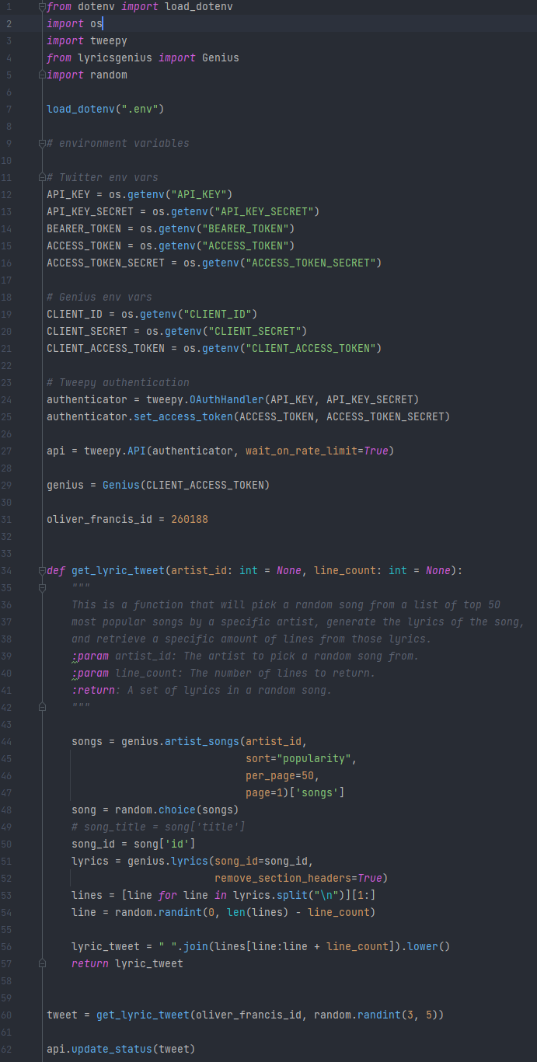Collapse the imports block fold marker on line 1
Viewport: 537px width, 1062px height.
(42, 7)
